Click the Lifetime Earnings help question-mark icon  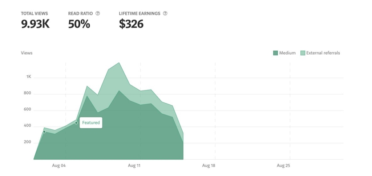pos(165,13)
